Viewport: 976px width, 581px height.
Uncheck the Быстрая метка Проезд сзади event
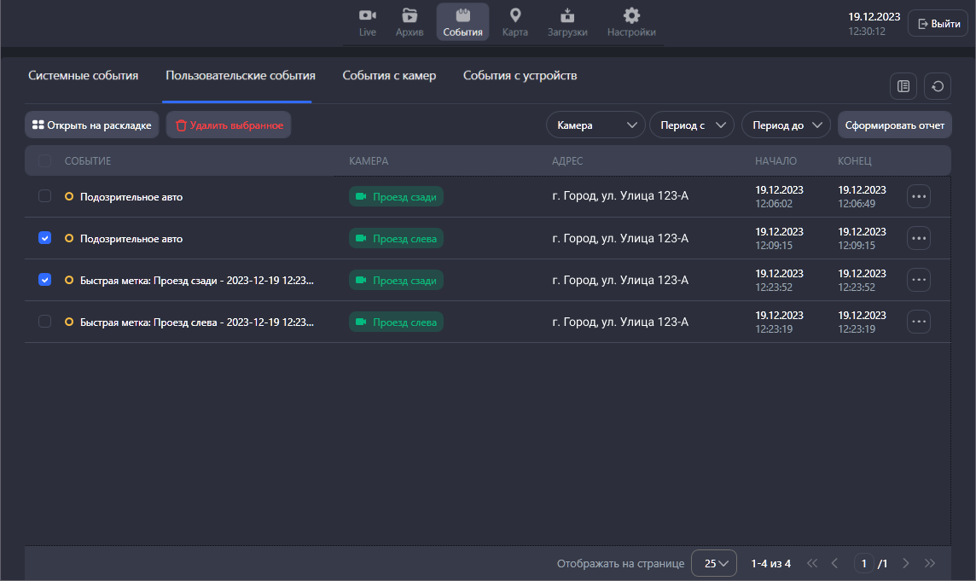(x=45, y=280)
